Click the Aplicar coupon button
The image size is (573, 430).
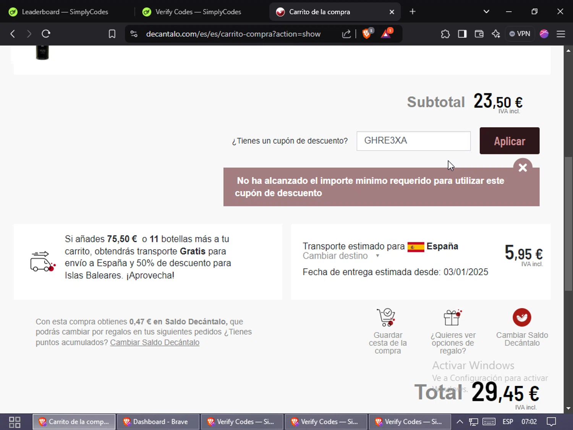[x=509, y=141]
